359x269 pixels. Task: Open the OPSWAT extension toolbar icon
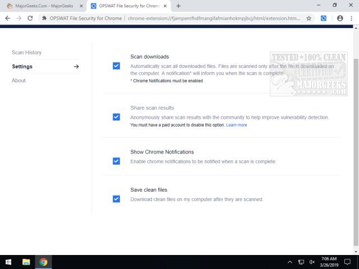click(x=324, y=18)
